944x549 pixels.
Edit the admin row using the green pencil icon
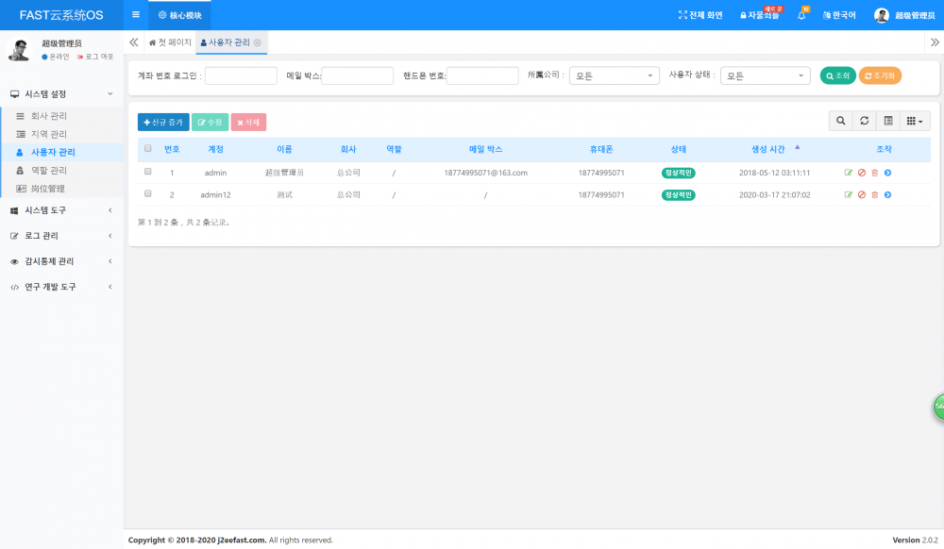point(849,172)
